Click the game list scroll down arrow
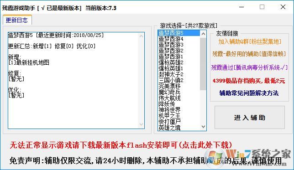Image resolution: width=294 pixels, height=170 pixels. [203, 127]
